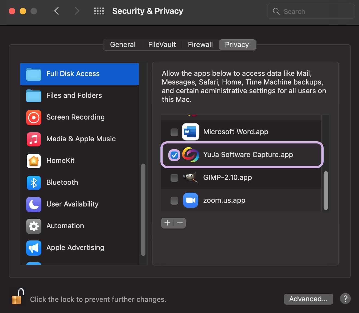Show all preferences grid icon
The width and height of the screenshot is (359, 313).
[99, 11]
